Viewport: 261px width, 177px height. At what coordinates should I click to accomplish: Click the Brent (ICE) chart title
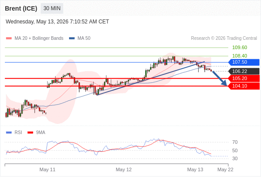[x=21, y=8]
